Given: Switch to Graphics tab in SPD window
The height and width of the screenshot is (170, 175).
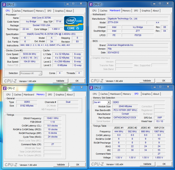Looking at the screenshot, I should coord(146,94).
